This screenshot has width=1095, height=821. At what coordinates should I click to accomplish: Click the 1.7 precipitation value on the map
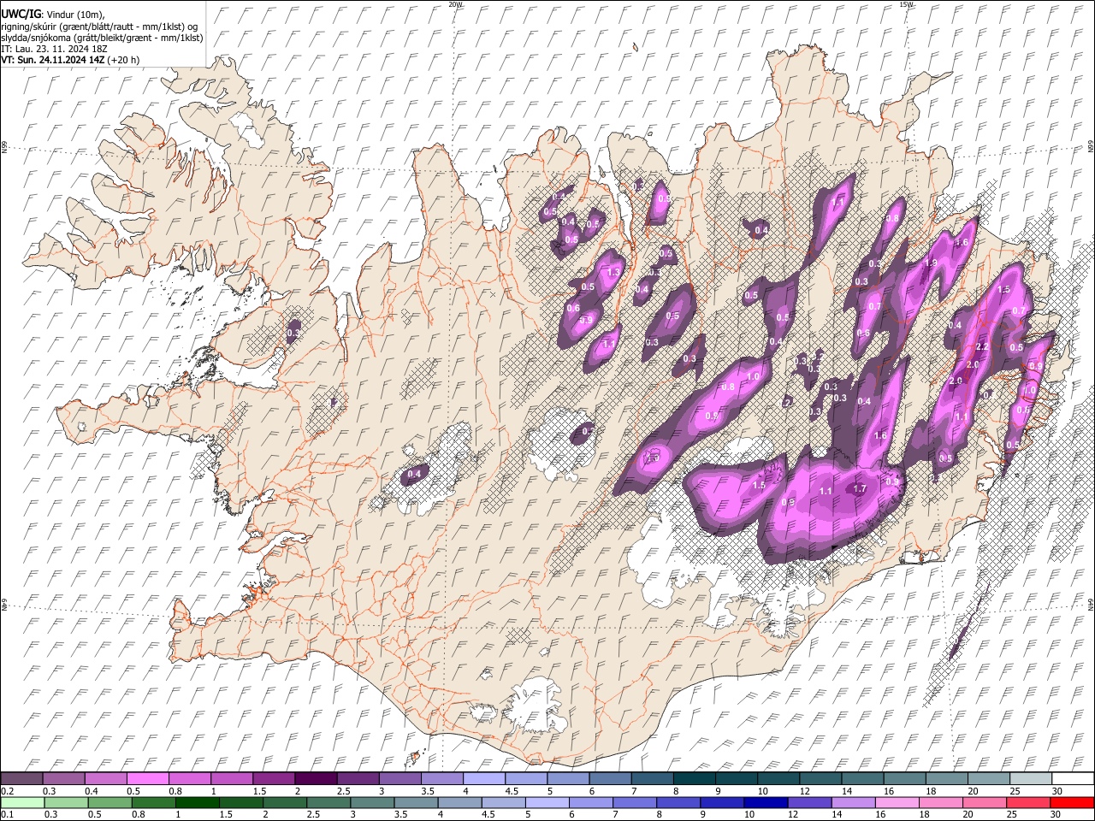pos(861,489)
